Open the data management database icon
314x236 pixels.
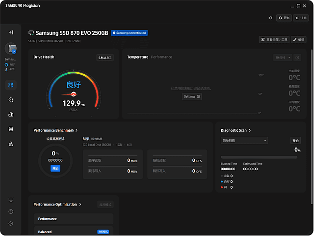pos(11,129)
